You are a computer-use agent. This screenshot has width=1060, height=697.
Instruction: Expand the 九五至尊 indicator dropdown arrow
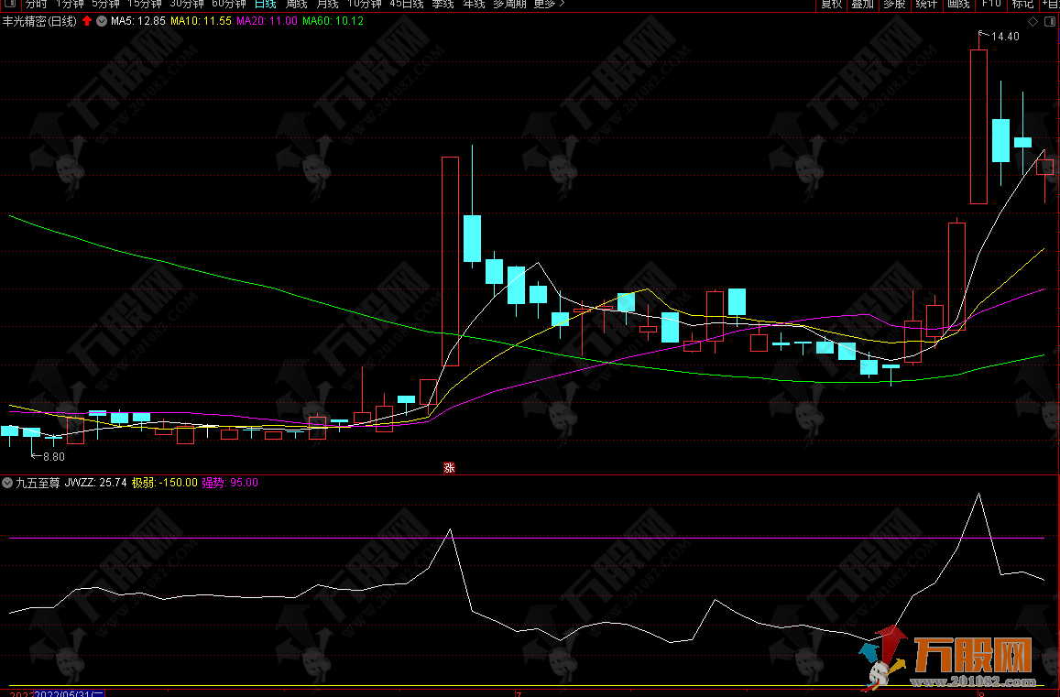(7, 483)
